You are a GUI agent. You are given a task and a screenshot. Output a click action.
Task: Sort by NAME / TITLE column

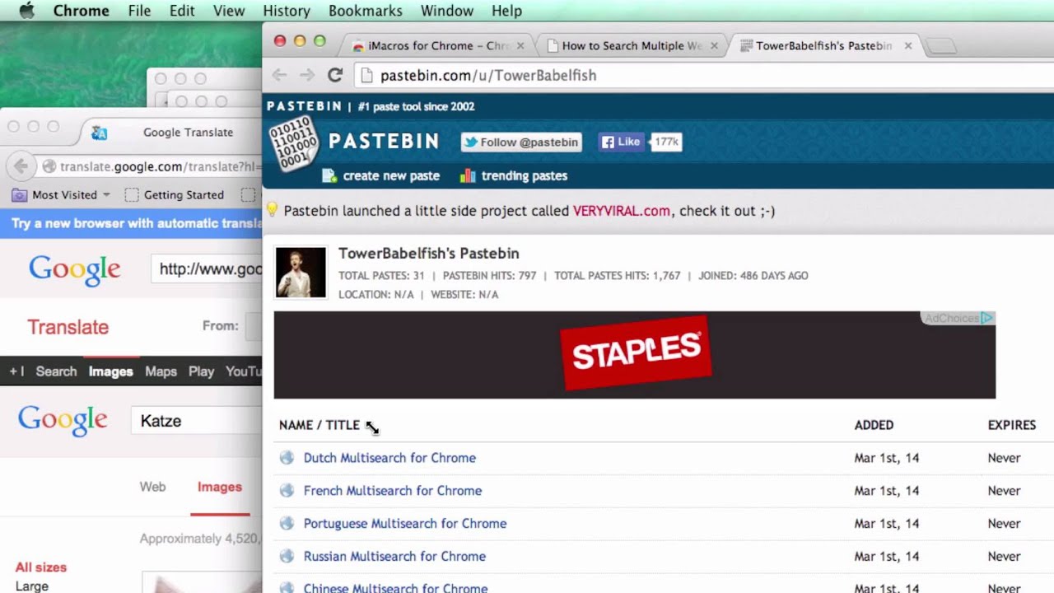[319, 425]
